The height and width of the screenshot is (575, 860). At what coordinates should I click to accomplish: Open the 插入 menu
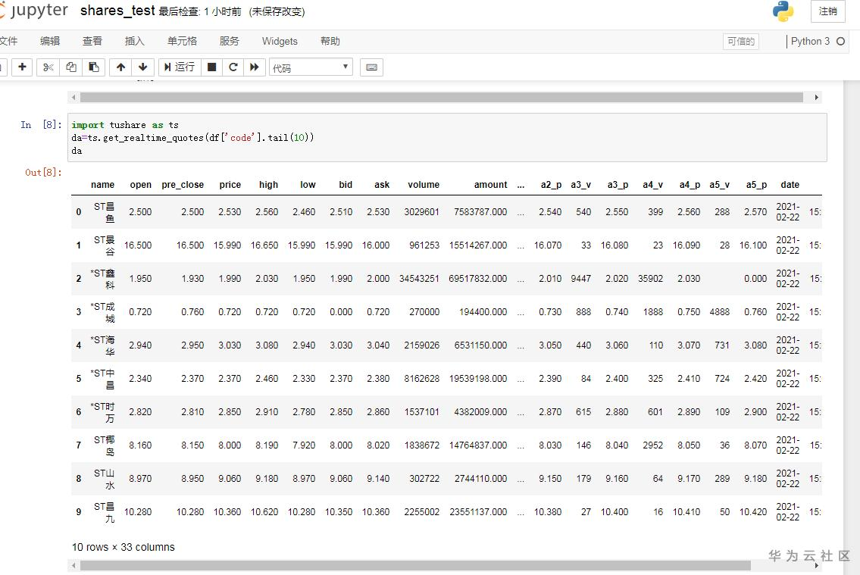click(134, 41)
